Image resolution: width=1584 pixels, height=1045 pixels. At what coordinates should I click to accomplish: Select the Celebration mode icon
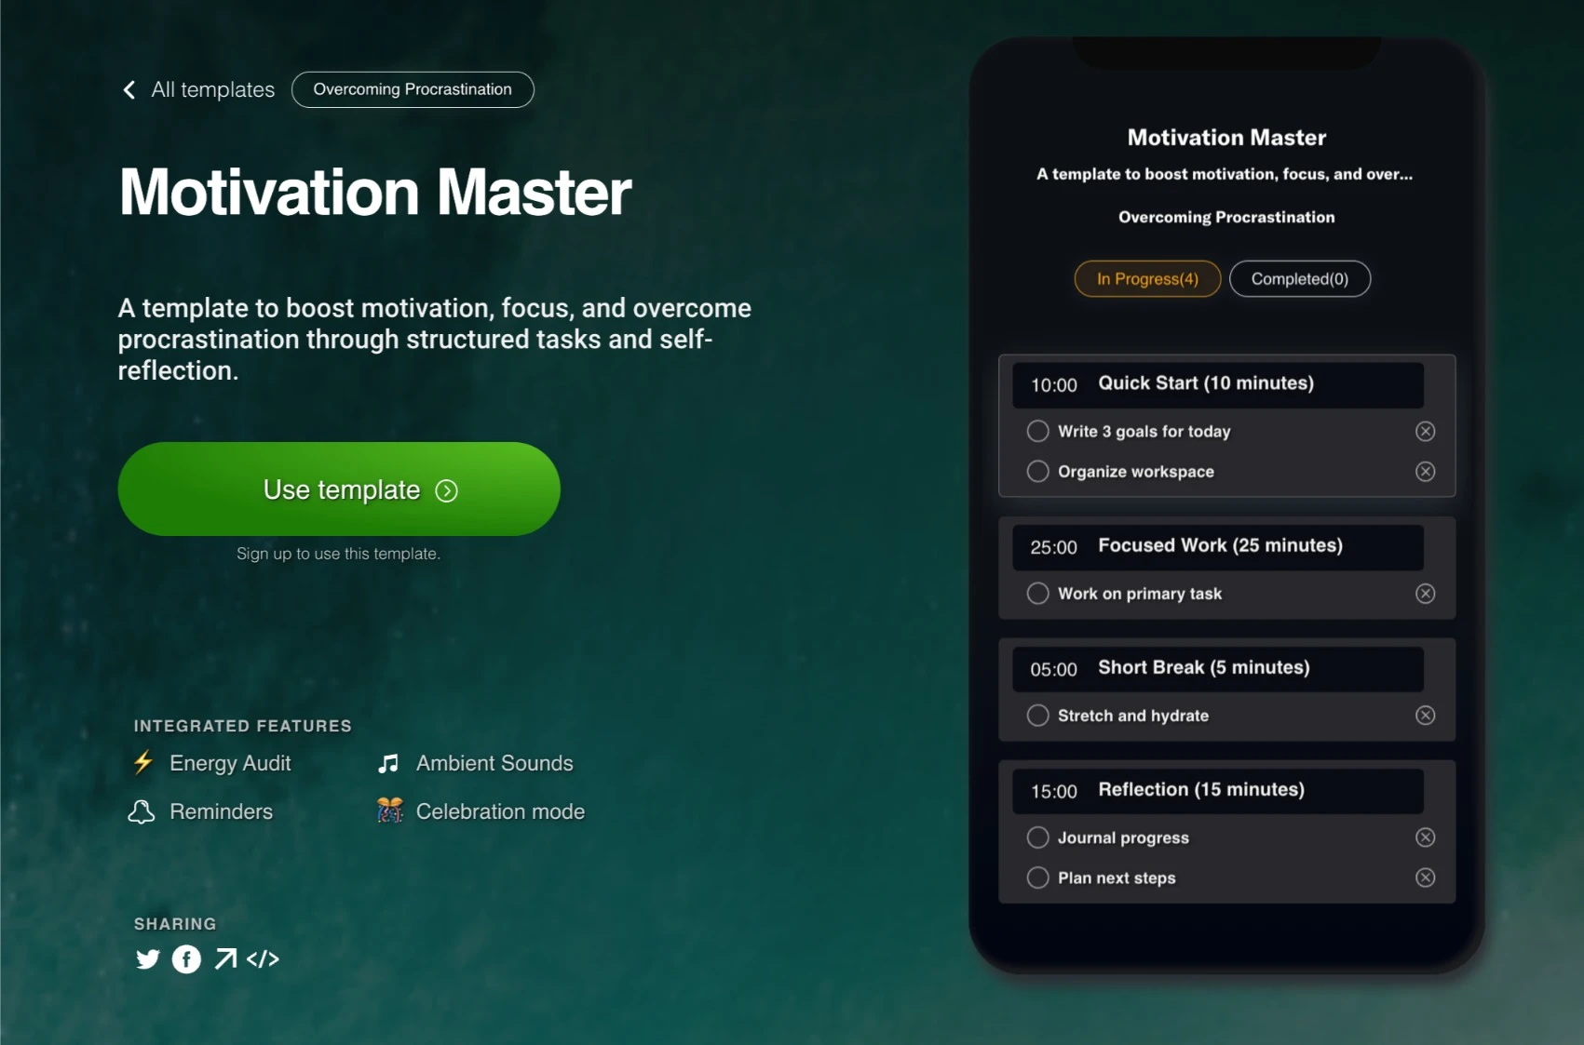(388, 811)
